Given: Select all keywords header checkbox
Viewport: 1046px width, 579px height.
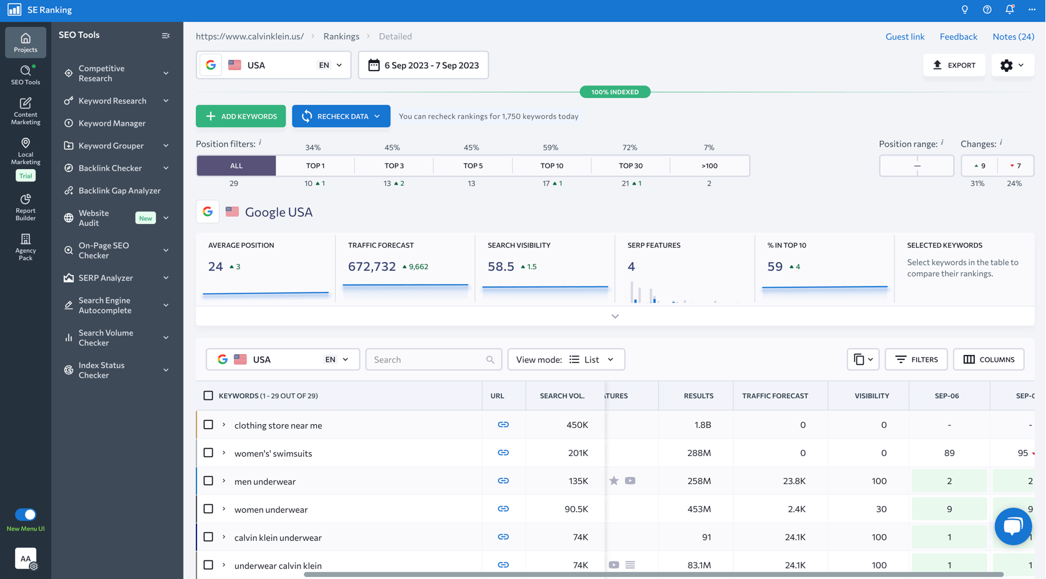Looking at the screenshot, I should [x=208, y=396].
